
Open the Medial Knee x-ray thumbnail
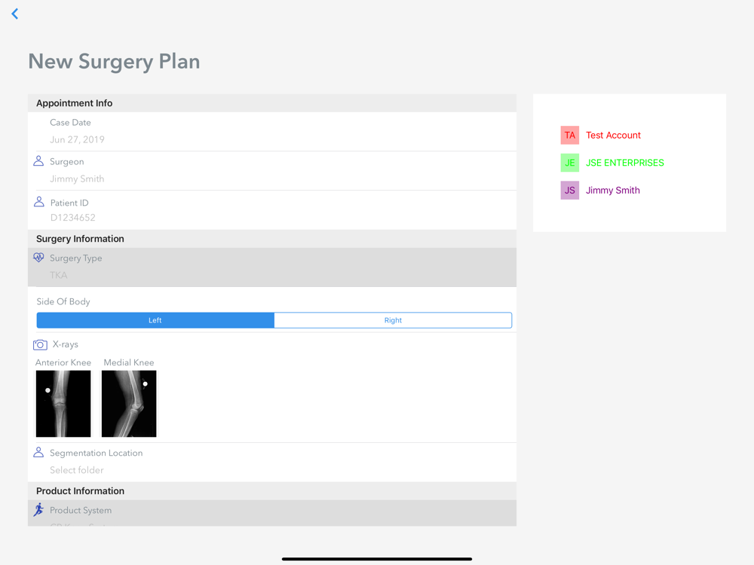click(x=129, y=404)
